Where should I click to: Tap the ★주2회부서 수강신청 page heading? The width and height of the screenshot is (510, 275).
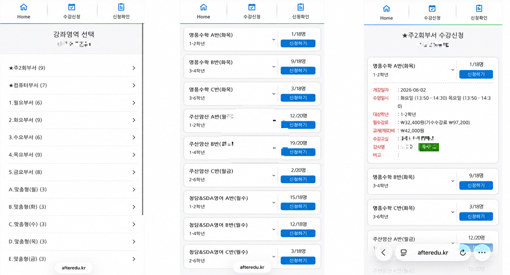pos(433,35)
